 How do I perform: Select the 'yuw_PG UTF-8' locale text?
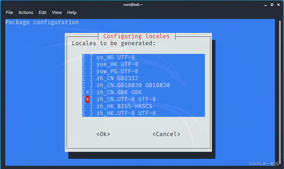click(117, 71)
